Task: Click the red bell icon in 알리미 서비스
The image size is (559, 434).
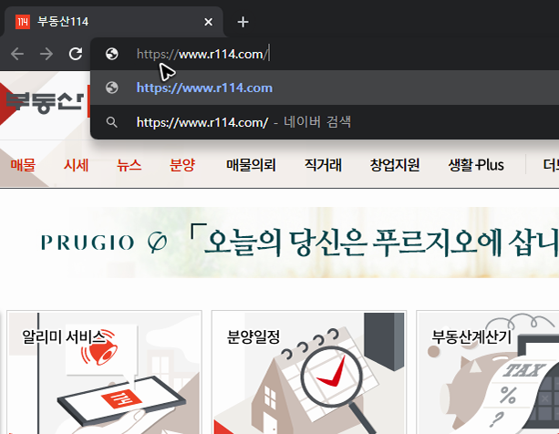Action: tap(99, 348)
